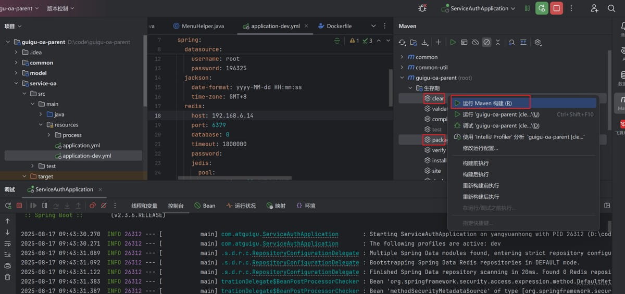Collapse guigu-oa-parent project root
625x294 pixels.
pyautogui.click(x=8, y=42)
